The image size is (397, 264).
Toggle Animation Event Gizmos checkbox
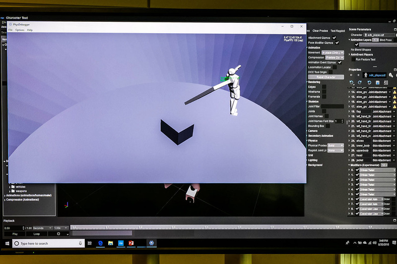pos(339,62)
